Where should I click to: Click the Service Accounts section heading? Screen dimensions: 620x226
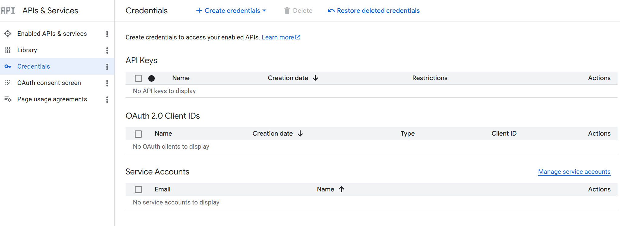point(157,172)
